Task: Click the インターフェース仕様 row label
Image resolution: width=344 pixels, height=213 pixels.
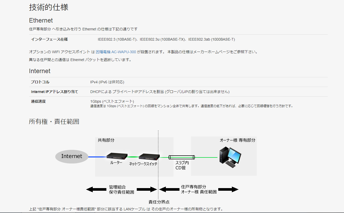Action: (x=49, y=39)
